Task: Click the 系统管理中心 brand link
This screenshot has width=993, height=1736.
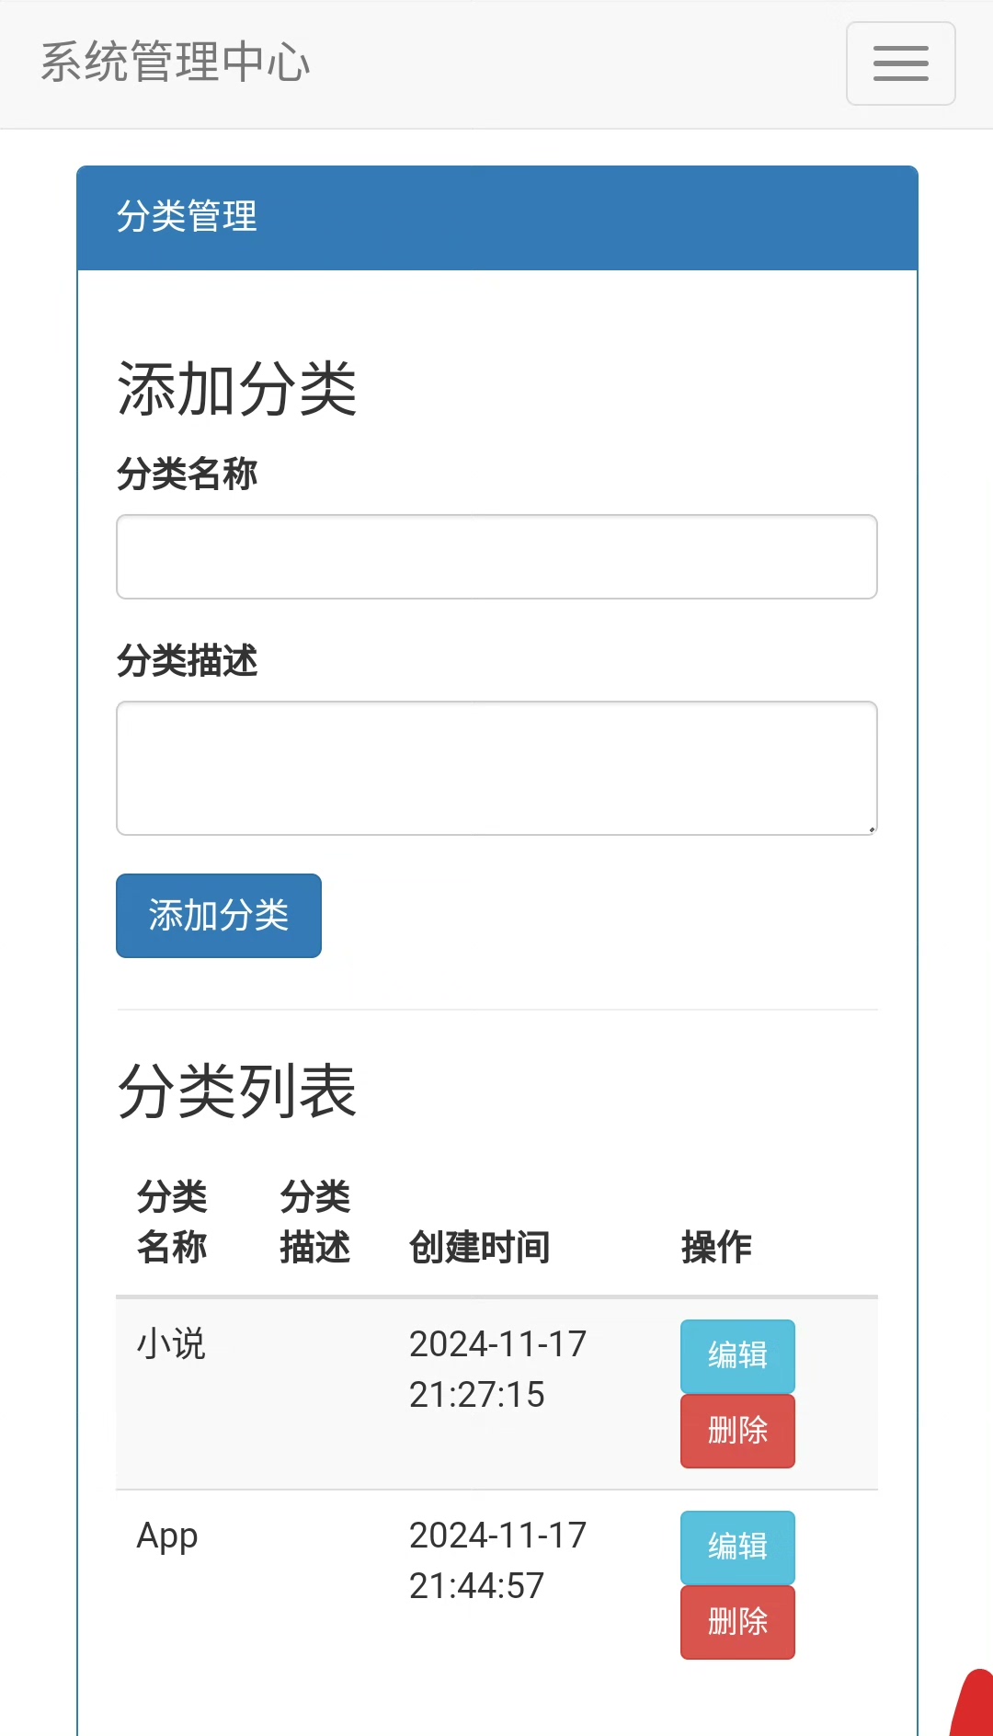Action: coord(175,63)
